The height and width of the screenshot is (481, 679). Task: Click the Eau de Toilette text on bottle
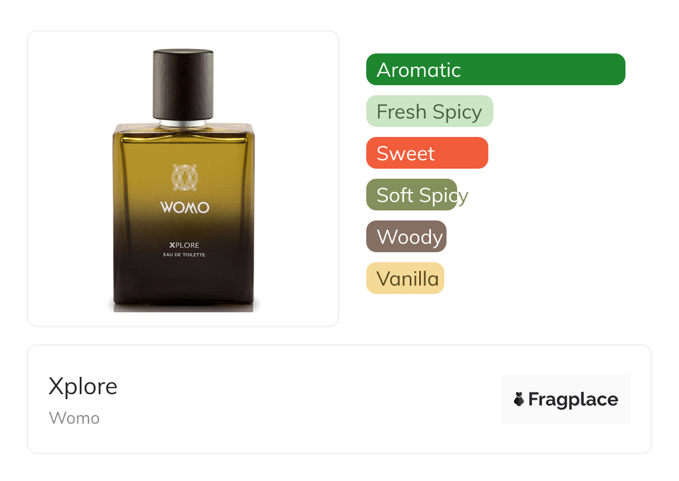click(x=185, y=254)
